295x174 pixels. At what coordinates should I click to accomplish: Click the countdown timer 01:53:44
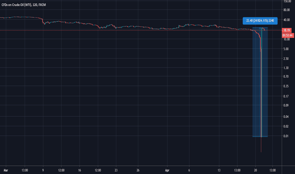(x=288, y=35)
